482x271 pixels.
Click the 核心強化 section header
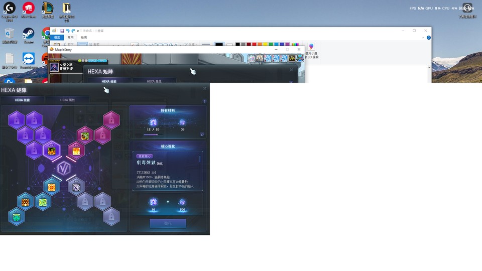pos(168,147)
